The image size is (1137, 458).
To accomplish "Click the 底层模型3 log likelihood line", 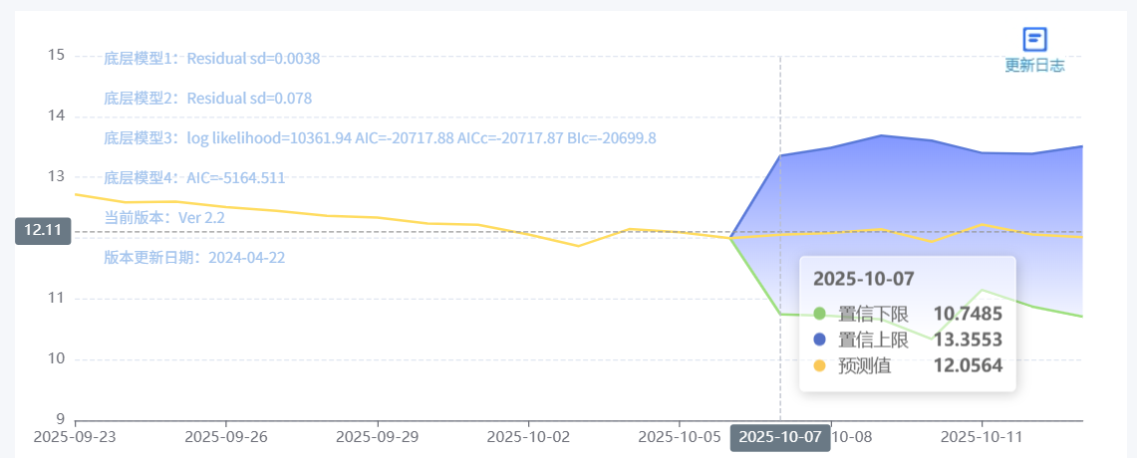I will point(380,138).
